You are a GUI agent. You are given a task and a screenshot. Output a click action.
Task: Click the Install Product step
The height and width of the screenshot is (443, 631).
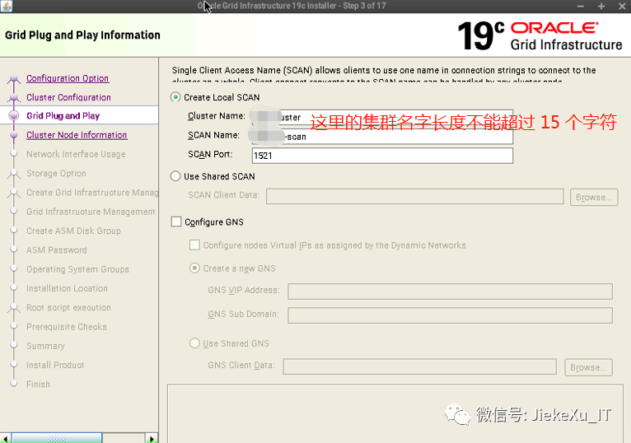tap(55, 365)
